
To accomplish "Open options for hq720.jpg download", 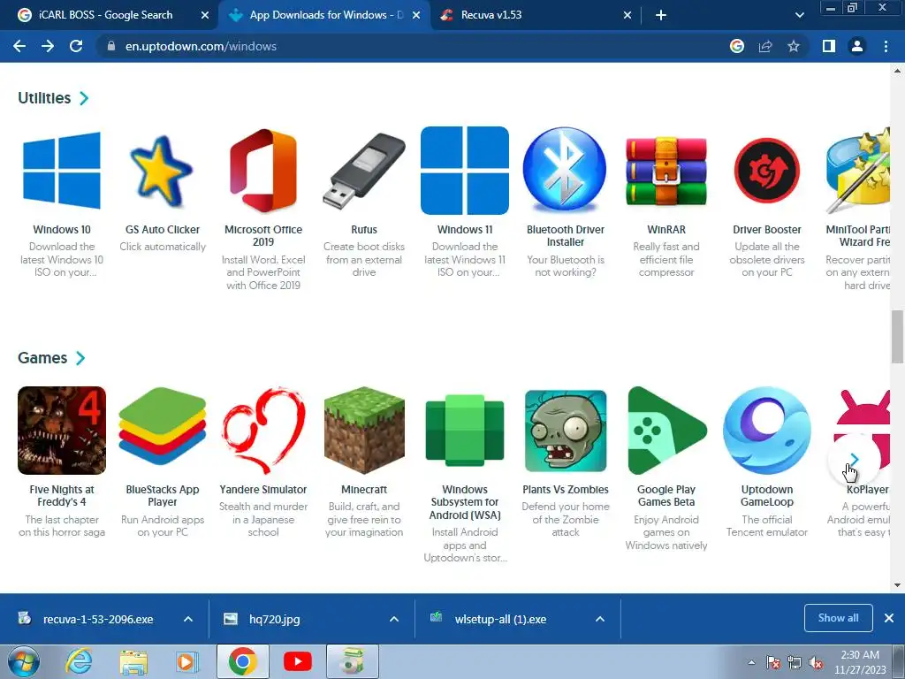I will 394,619.
